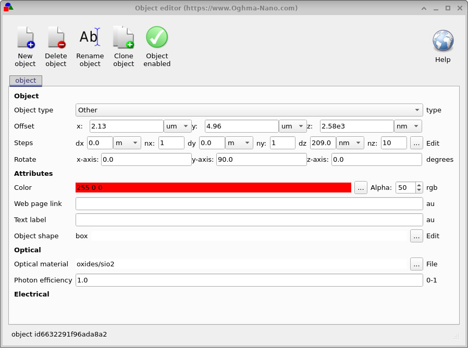Click the Alpha value field showing 50

pyautogui.click(x=405, y=187)
